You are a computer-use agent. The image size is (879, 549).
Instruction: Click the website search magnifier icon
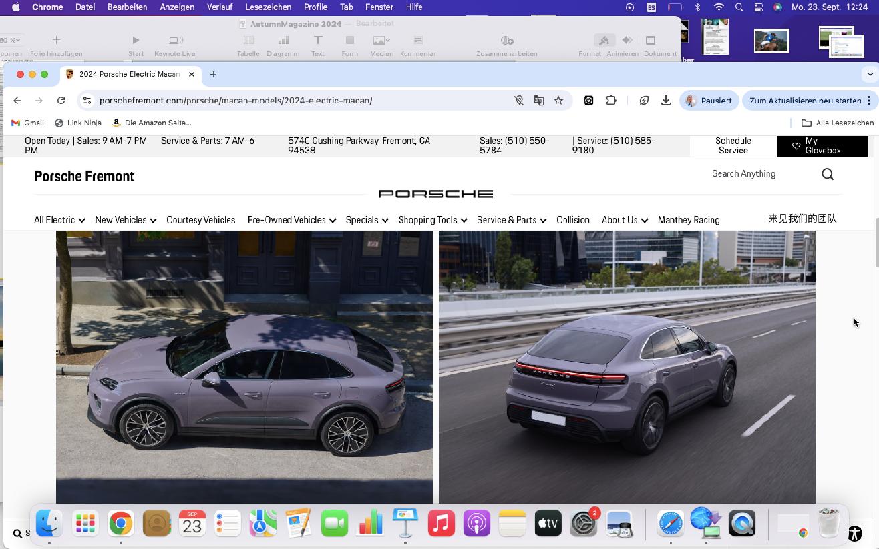coord(828,174)
